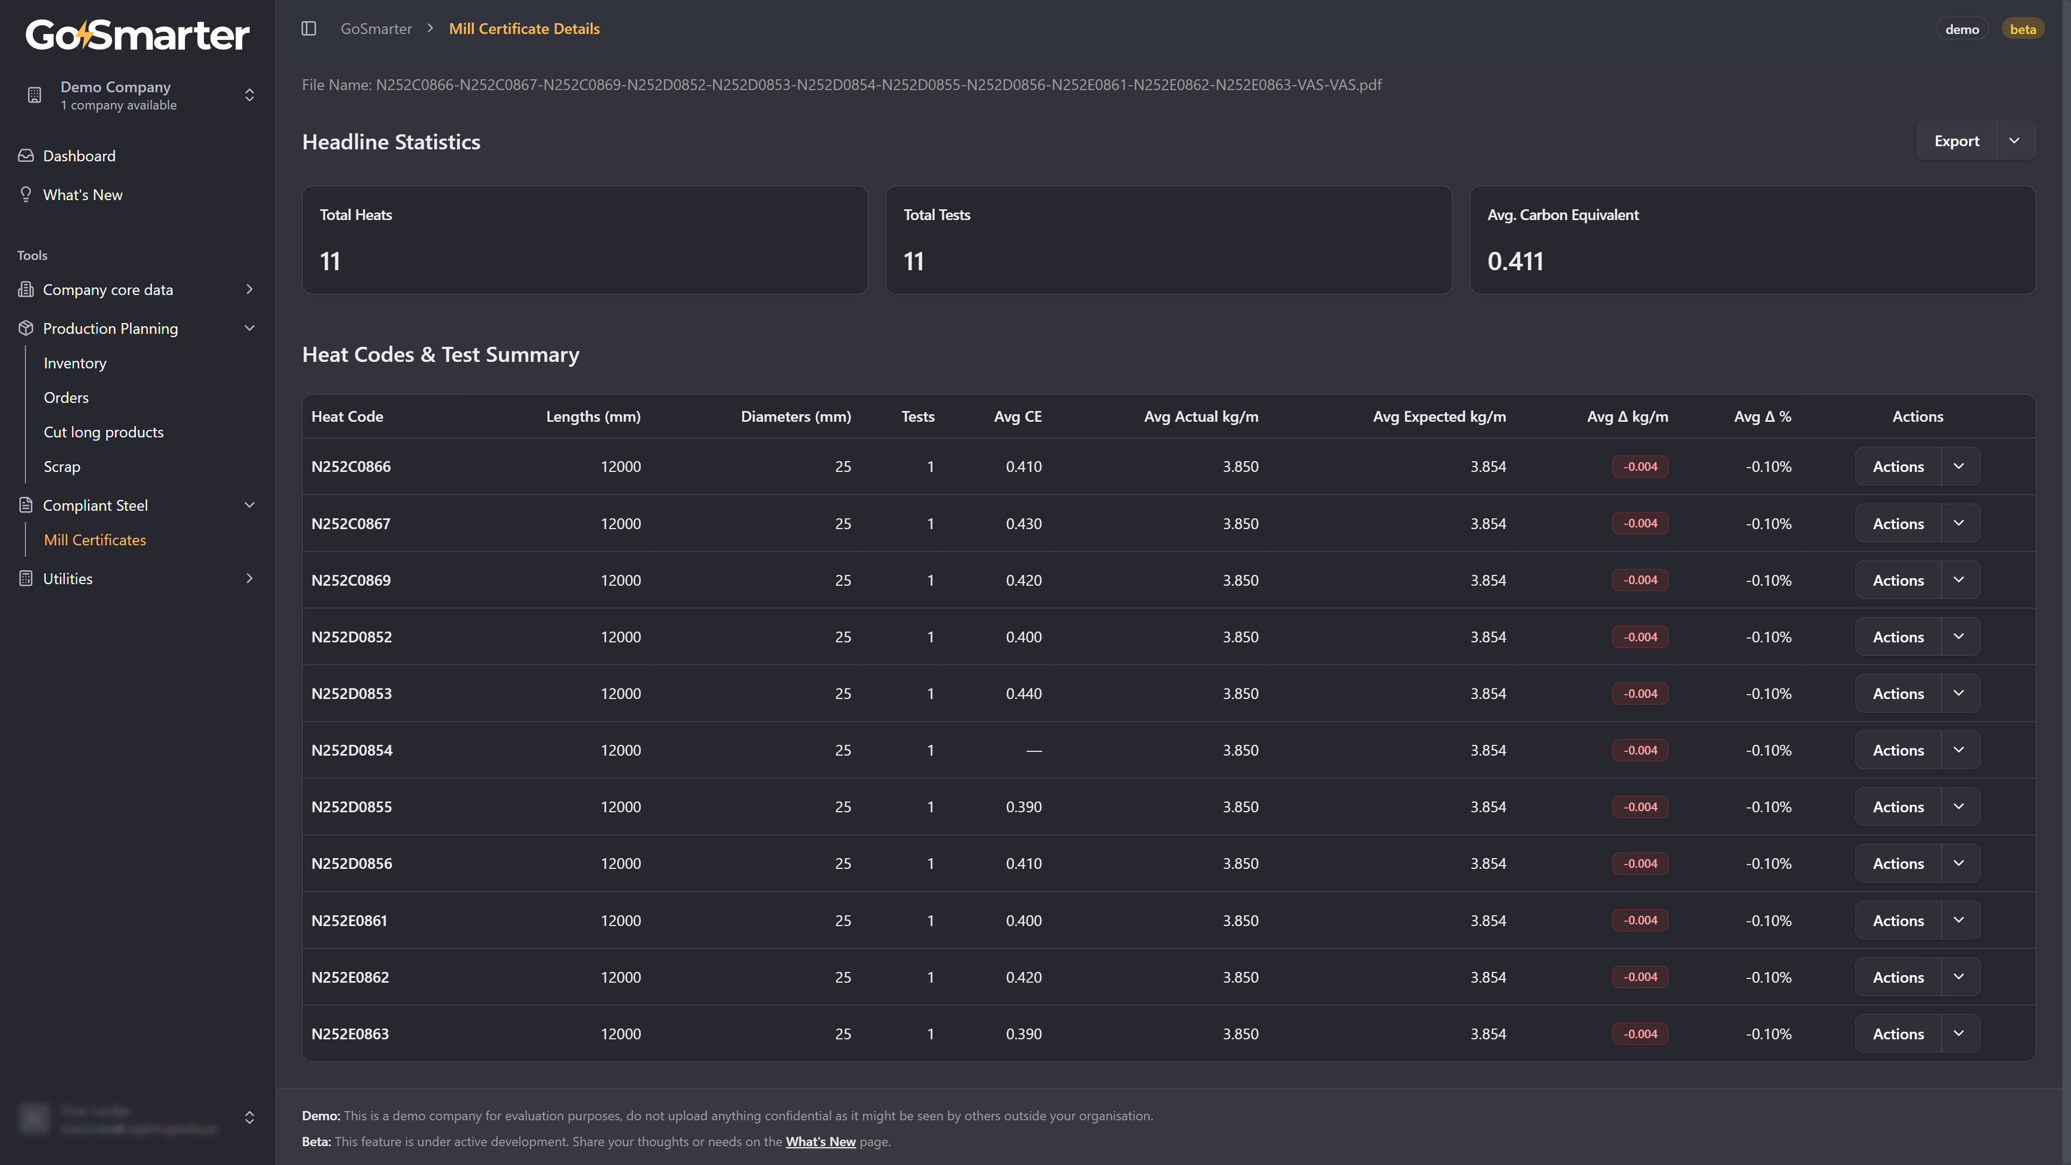Open the company switcher chevrons

(249, 95)
